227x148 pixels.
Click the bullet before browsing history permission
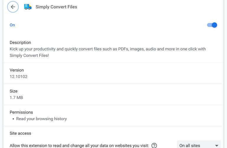click(x=13, y=119)
